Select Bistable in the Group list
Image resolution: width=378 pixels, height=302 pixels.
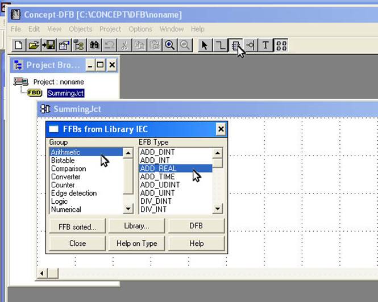tap(86, 160)
